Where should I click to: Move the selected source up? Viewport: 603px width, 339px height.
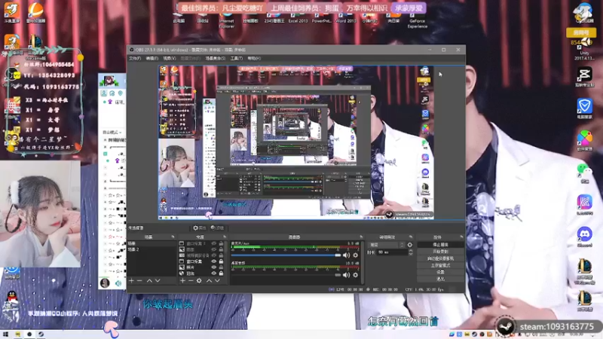(x=209, y=281)
